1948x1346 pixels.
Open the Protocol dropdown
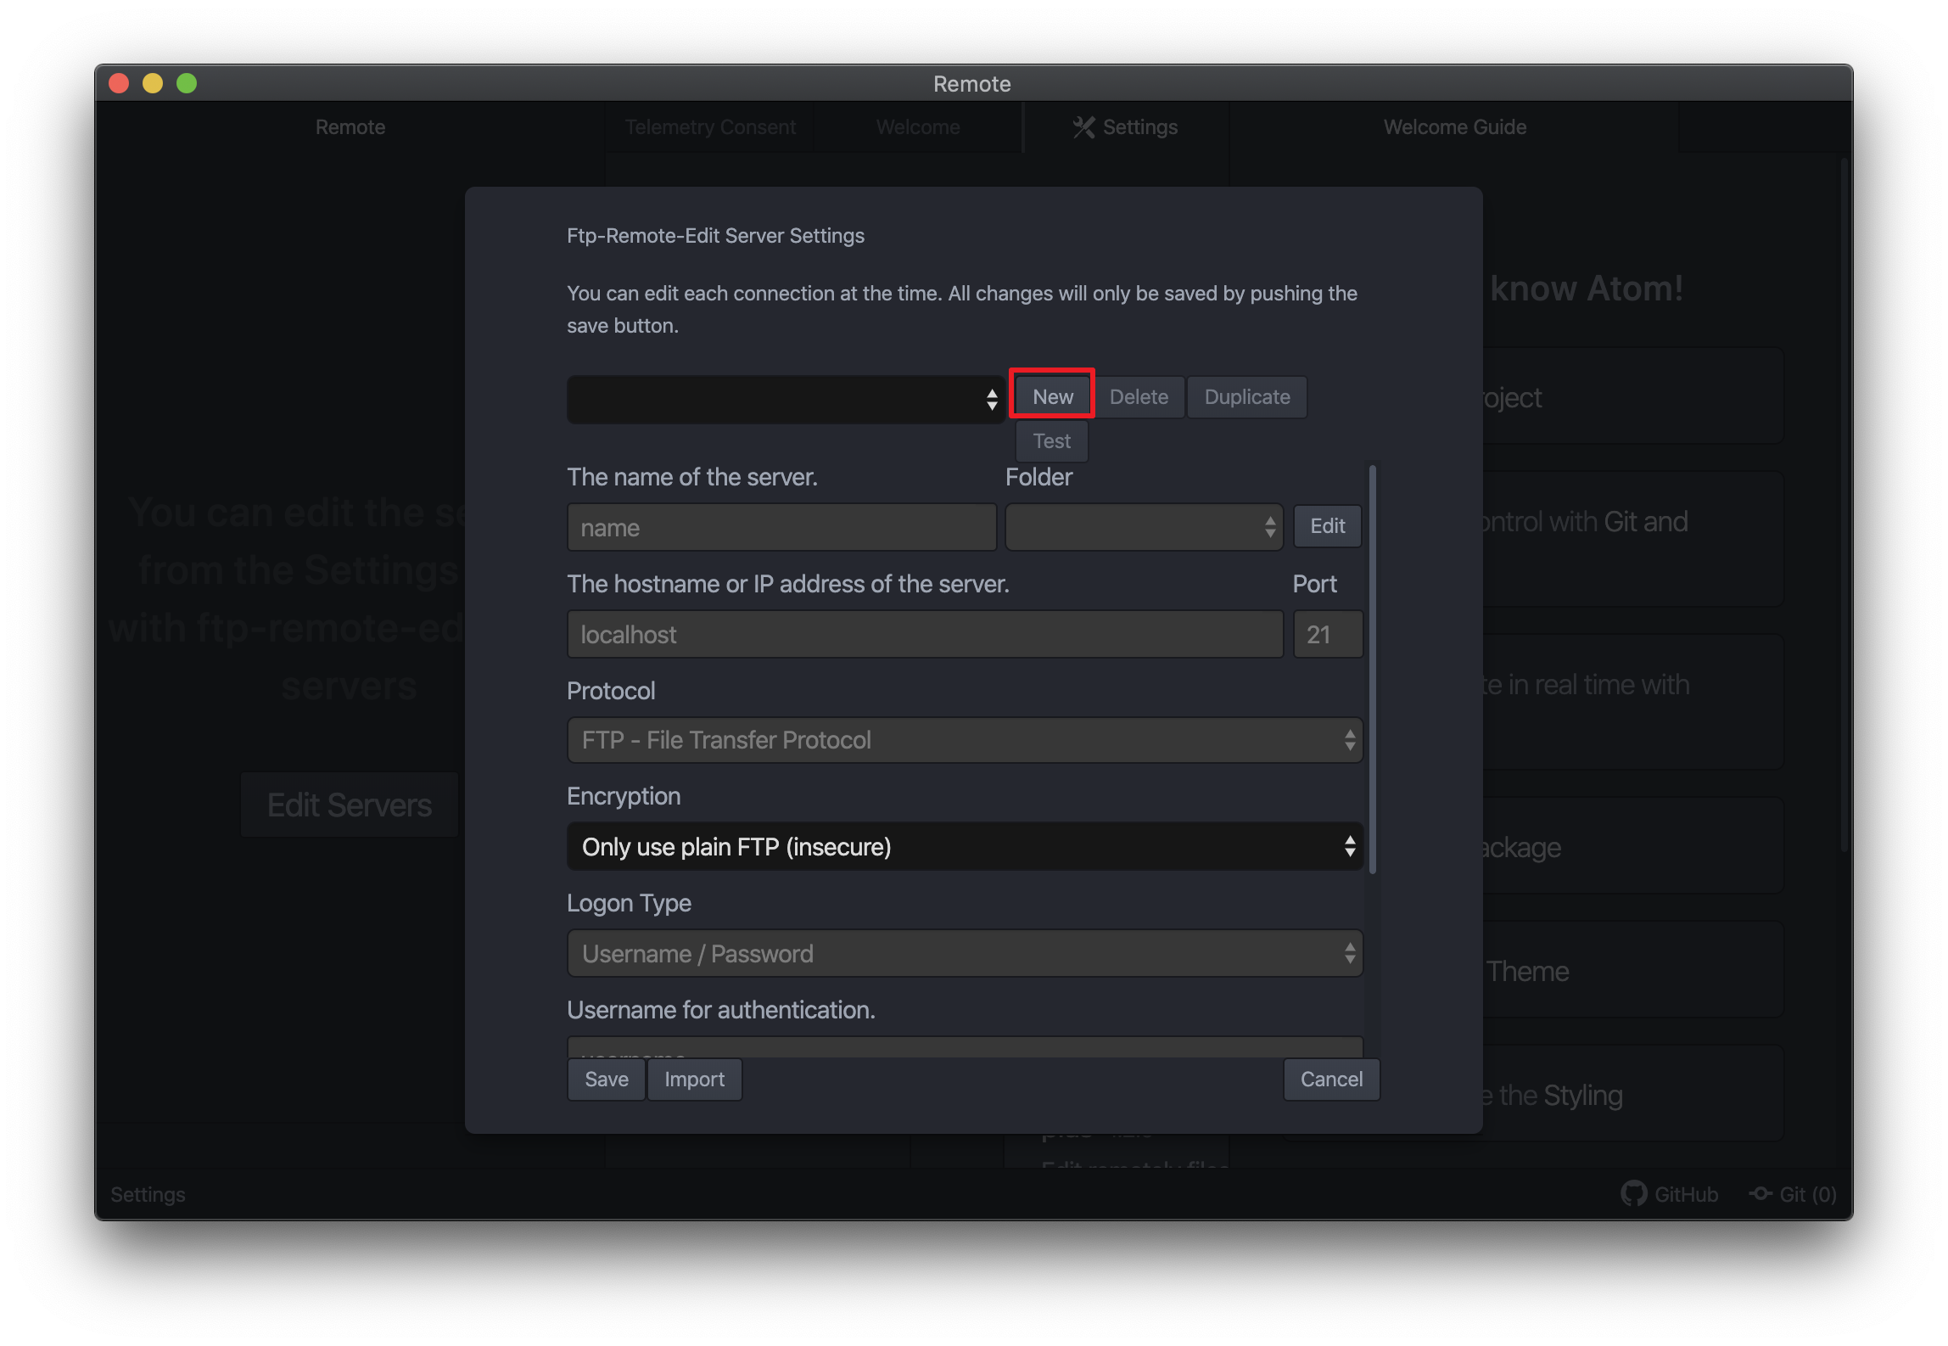965,740
